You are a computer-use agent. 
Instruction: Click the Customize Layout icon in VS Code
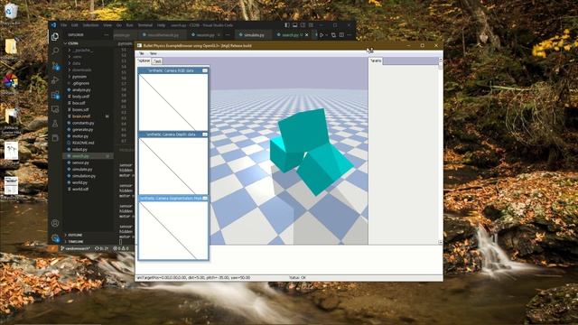point(311,25)
